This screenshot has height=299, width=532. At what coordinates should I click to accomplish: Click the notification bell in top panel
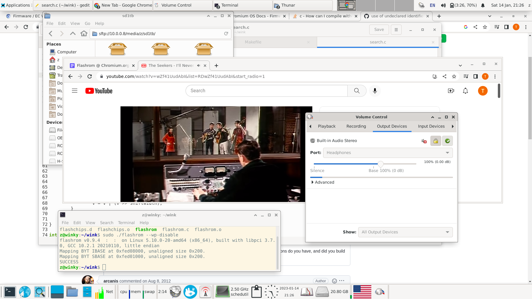click(483, 5)
